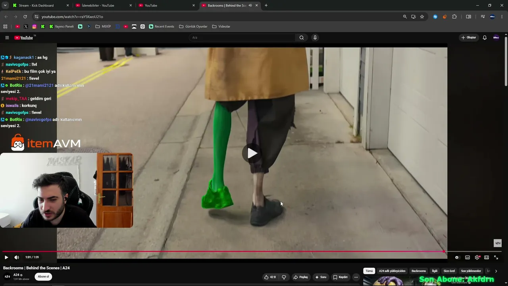Open the Instagram bookmark icon
Viewport: 508px width, 286px height.
pyautogui.click(x=35, y=27)
